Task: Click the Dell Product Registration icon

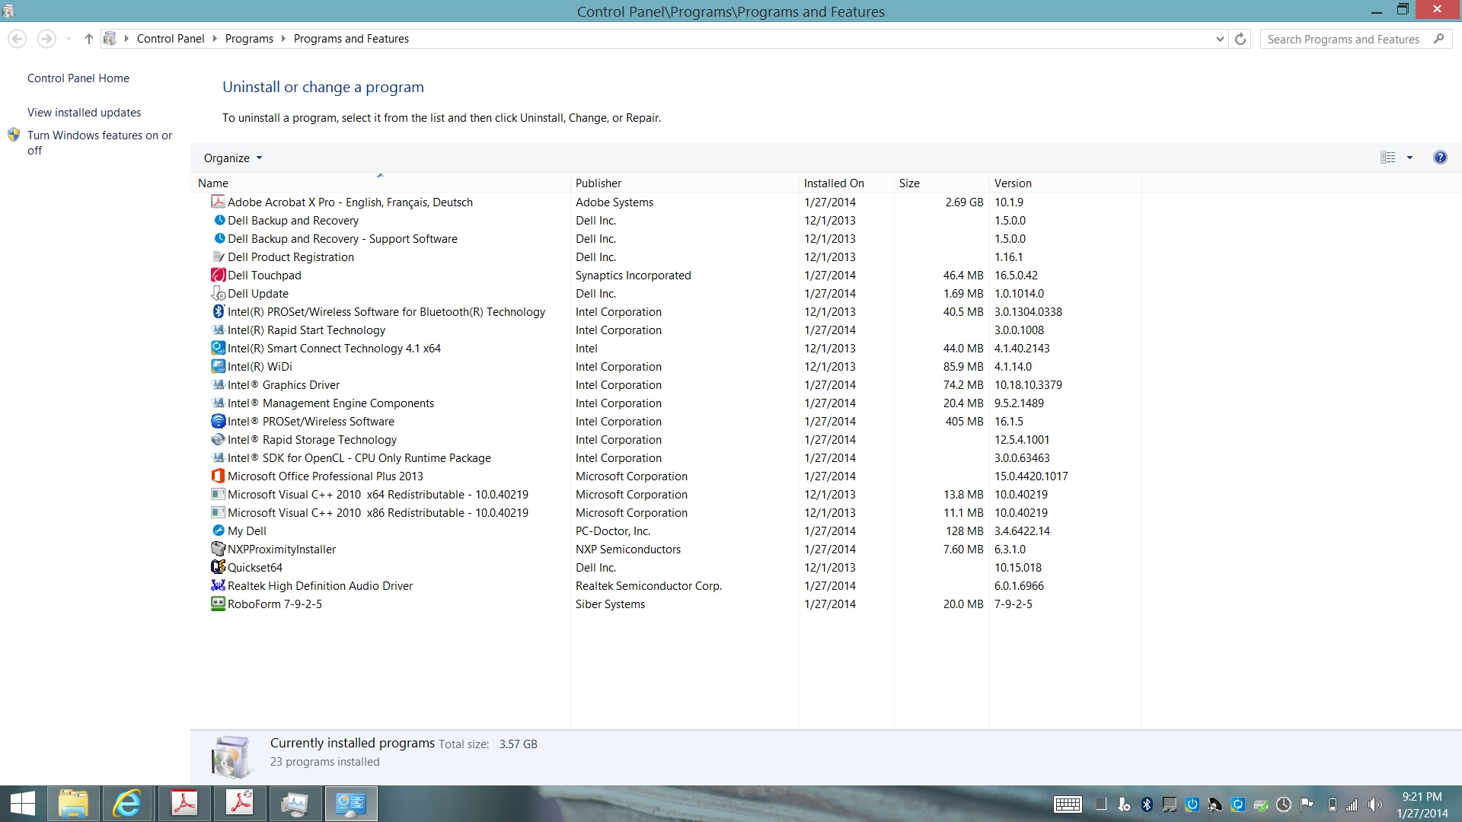Action: click(218, 256)
